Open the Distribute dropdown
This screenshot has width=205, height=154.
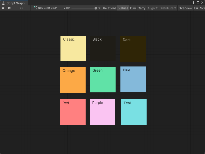pyautogui.click(x=168, y=8)
